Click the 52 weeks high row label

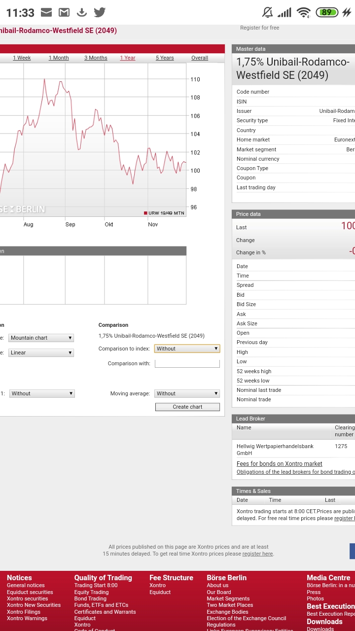[253, 371]
